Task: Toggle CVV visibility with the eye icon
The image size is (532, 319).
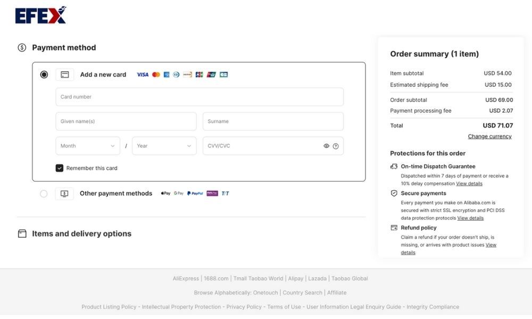Action: point(327,146)
